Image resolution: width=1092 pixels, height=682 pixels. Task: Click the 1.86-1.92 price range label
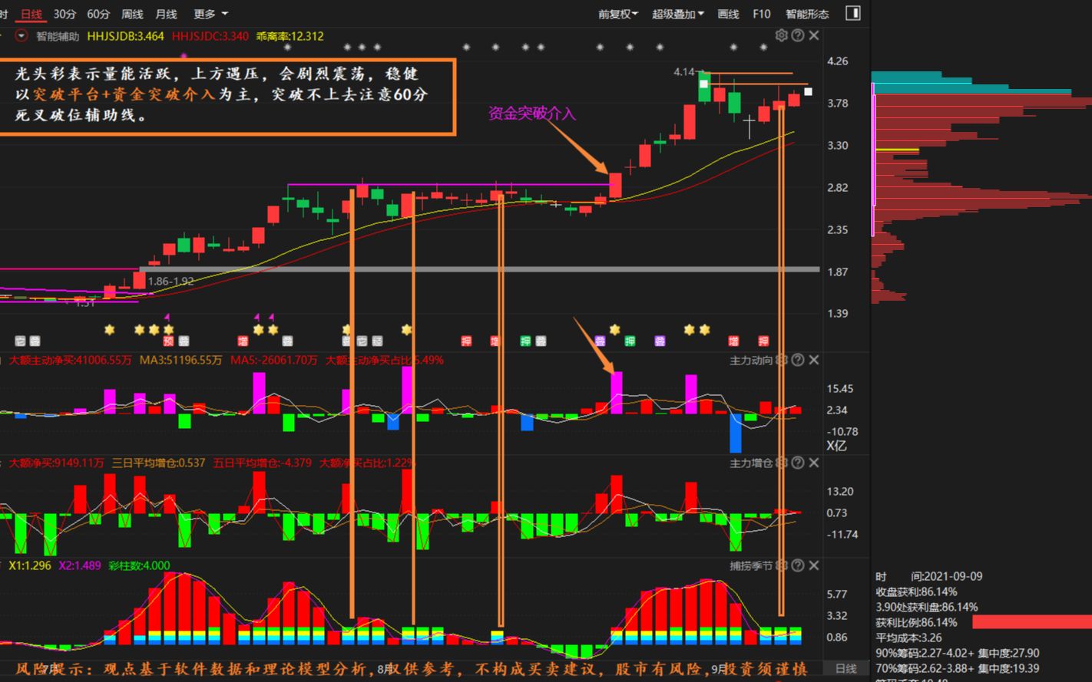coord(171,282)
